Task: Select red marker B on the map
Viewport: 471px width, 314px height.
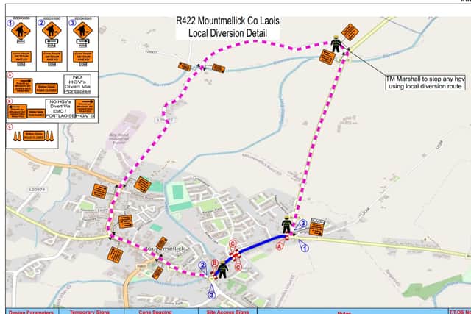Action: (214, 263)
